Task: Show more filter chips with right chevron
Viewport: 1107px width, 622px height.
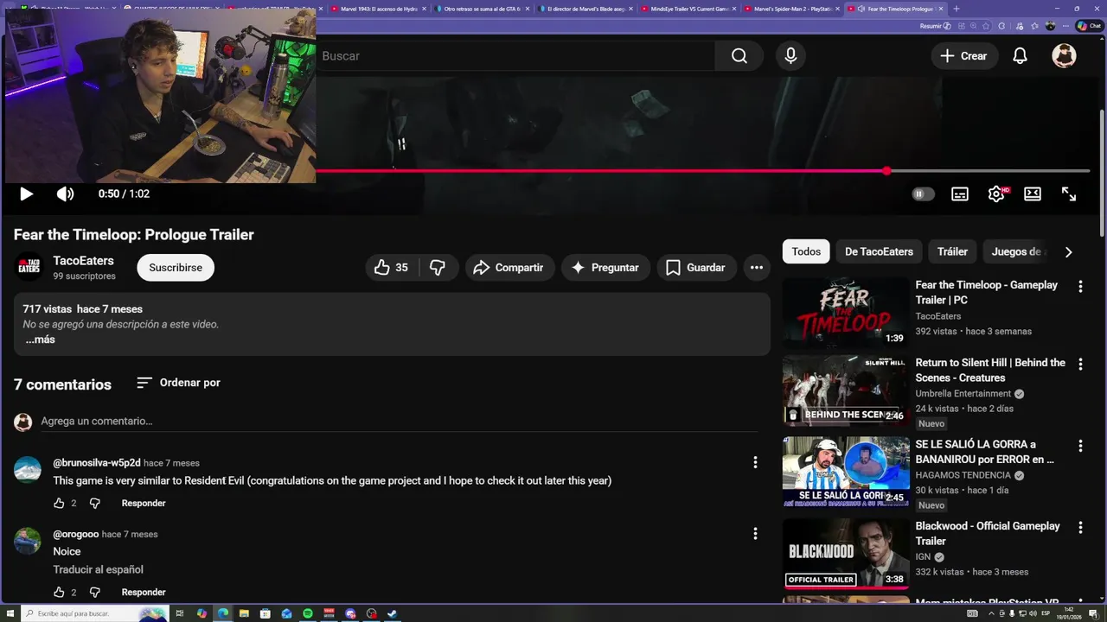Action: pos(1068,252)
